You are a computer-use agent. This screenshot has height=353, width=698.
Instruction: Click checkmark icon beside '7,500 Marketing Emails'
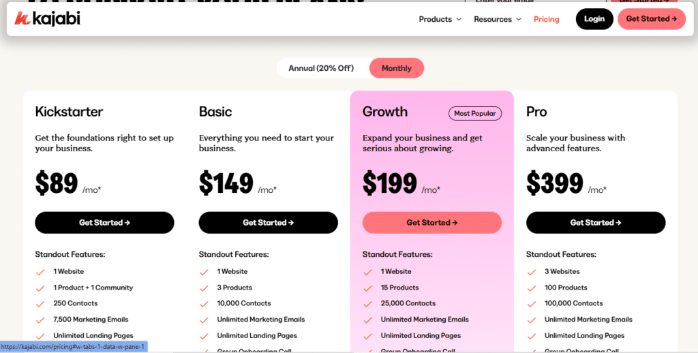pyautogui.click(x=40, y=320)
